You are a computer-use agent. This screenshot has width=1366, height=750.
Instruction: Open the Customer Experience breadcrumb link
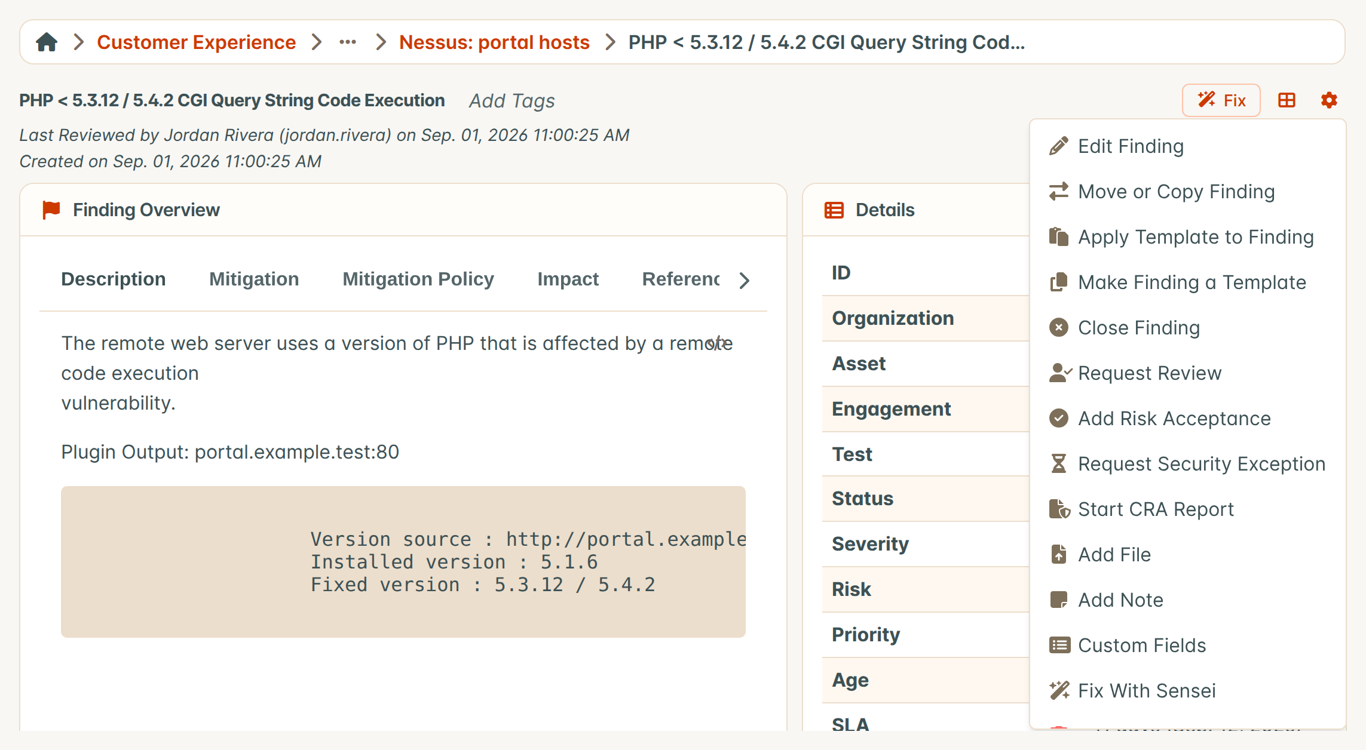(x=196, y=42)
